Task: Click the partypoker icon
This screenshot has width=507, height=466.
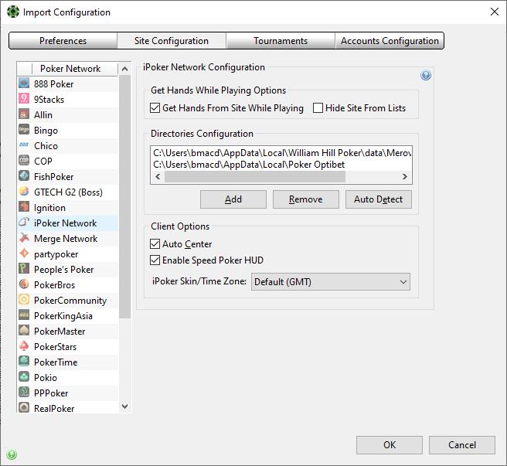Action: 24,253
